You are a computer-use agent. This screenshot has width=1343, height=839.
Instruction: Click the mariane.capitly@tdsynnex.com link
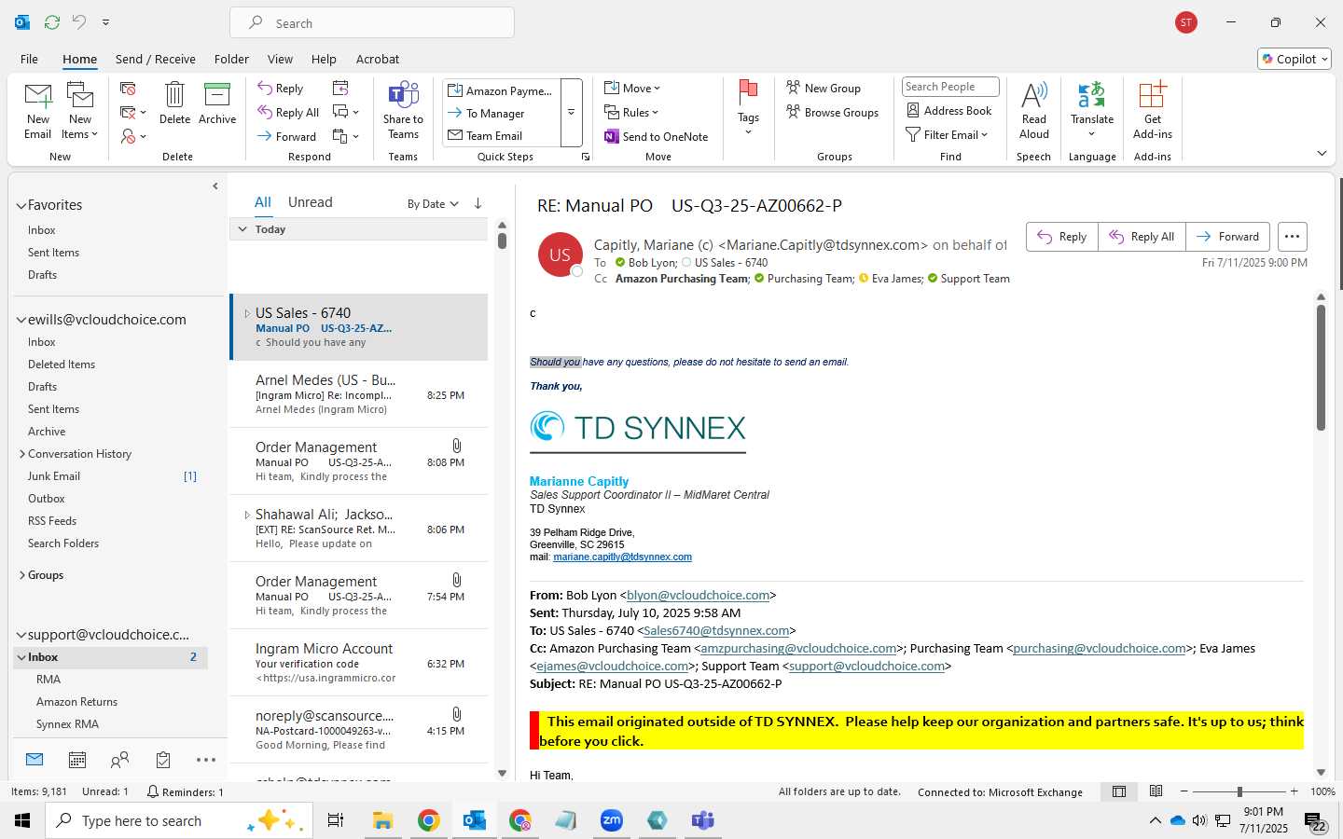tap(622, 557)
